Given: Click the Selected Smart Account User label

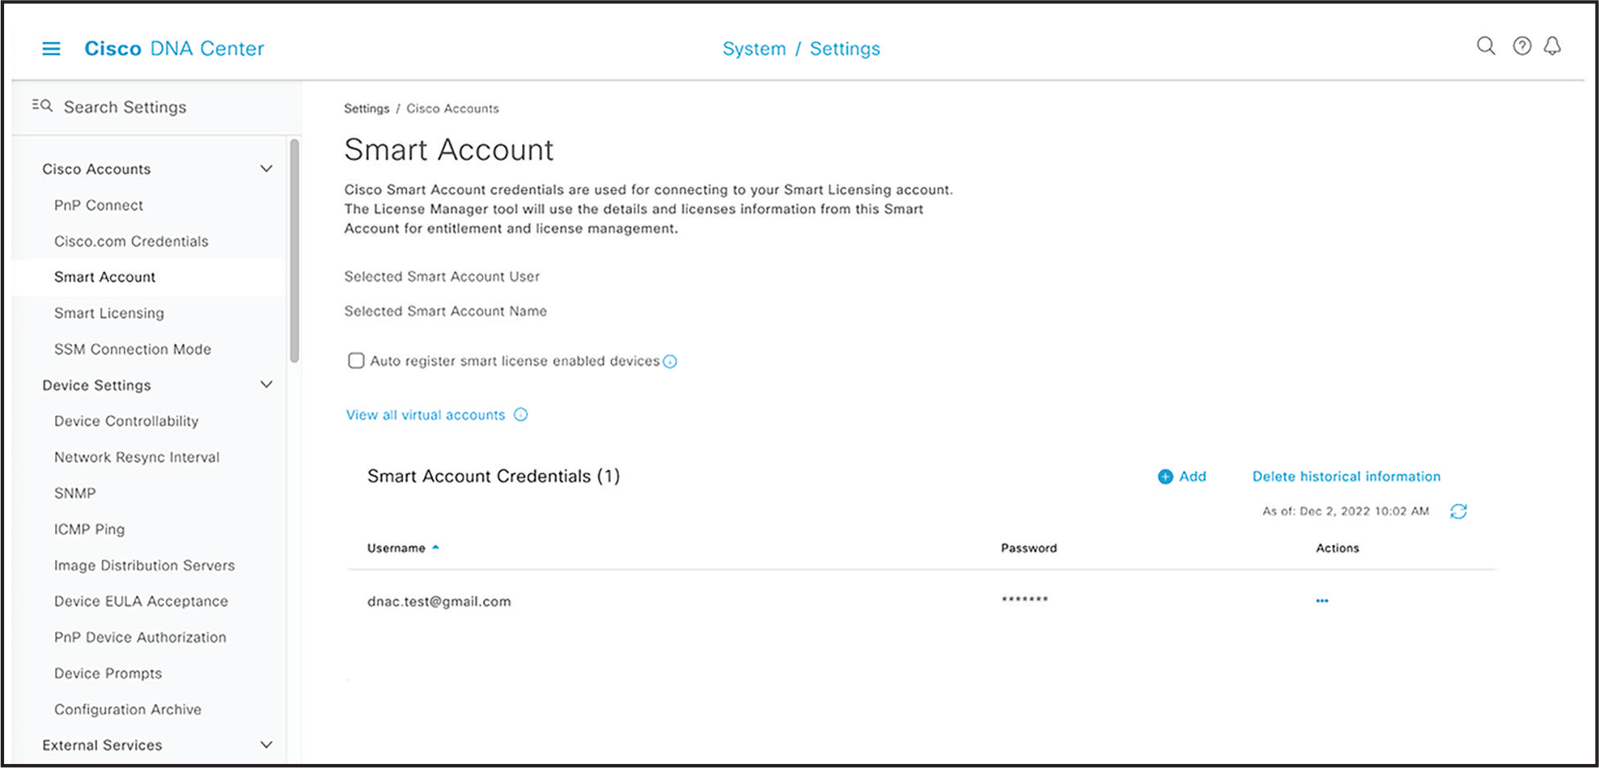Looking at the screenshot, I should coord(442,277).
